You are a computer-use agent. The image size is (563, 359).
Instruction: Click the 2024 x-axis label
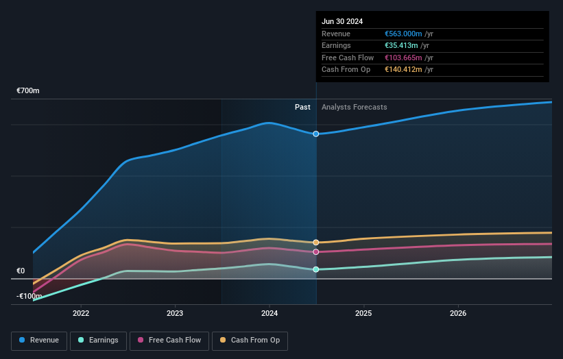click(269, 313)
